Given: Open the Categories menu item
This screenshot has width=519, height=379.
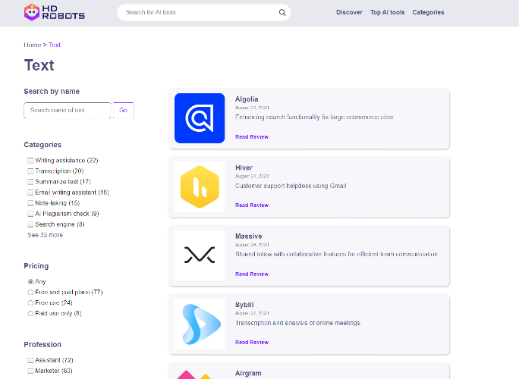Looking at the screenshot, I should 428,12.
